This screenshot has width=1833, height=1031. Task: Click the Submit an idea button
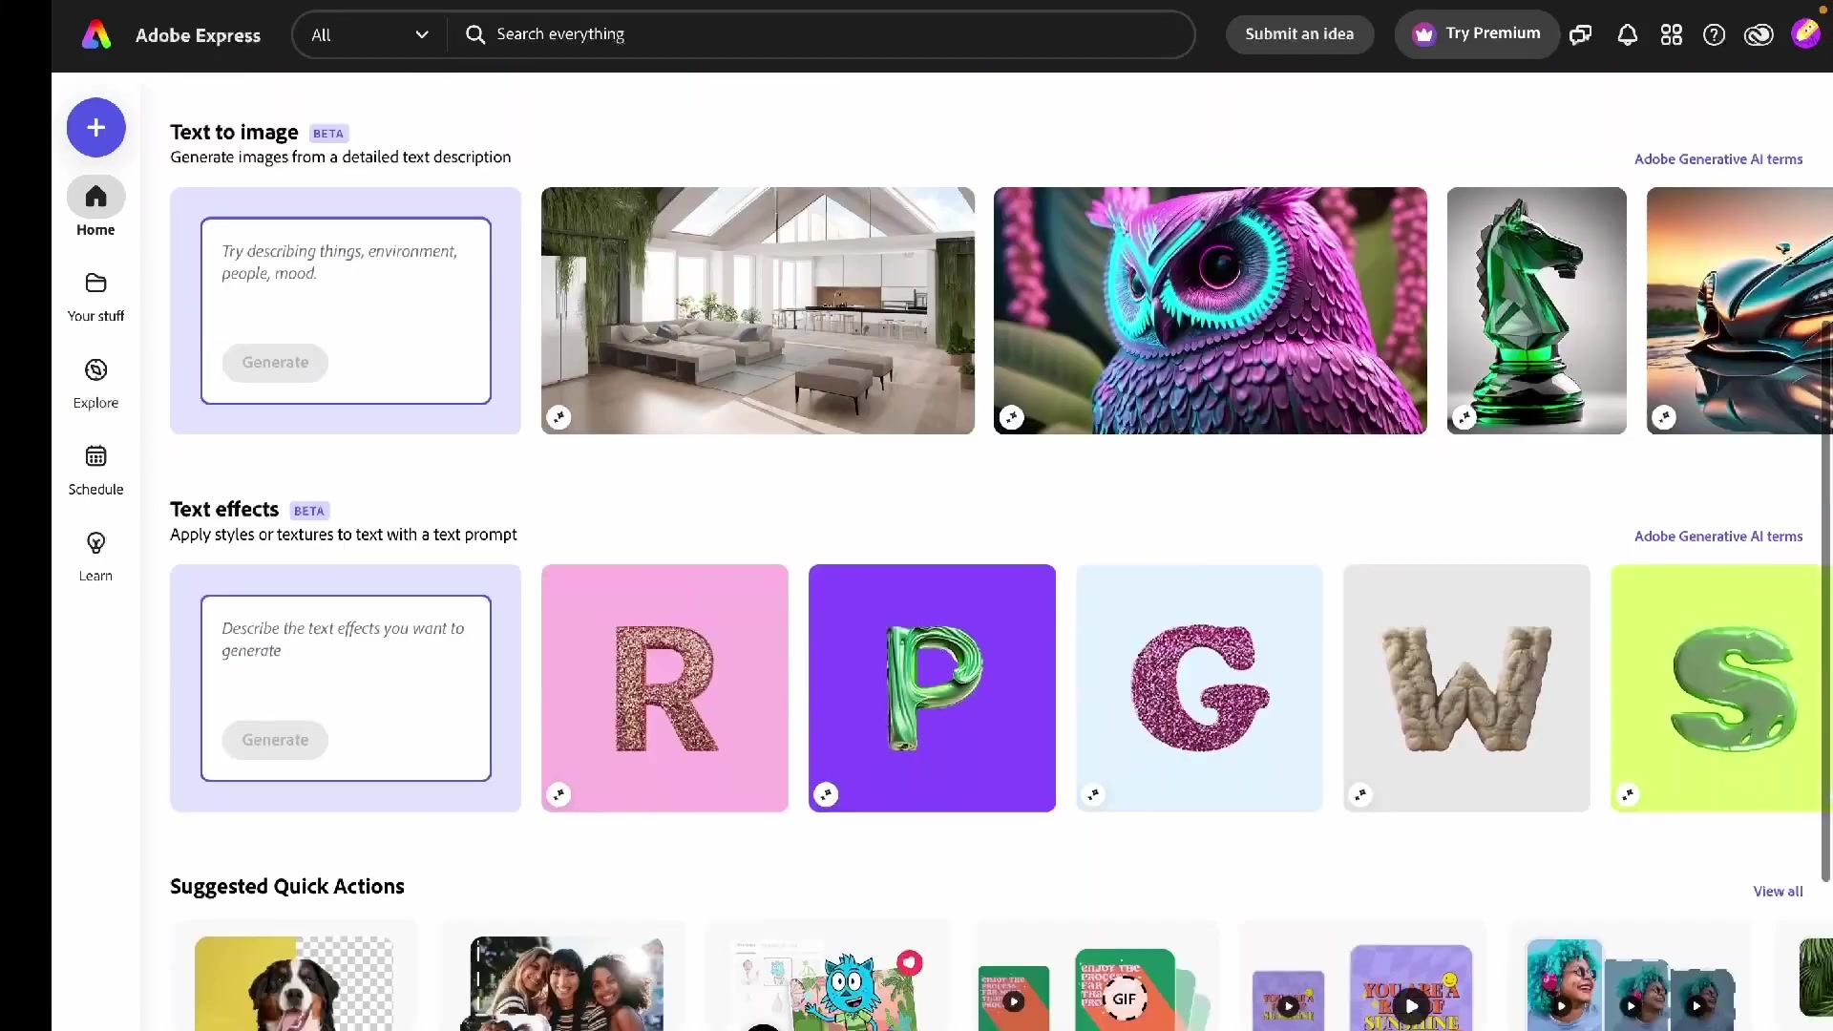[x=1298, y=34]
